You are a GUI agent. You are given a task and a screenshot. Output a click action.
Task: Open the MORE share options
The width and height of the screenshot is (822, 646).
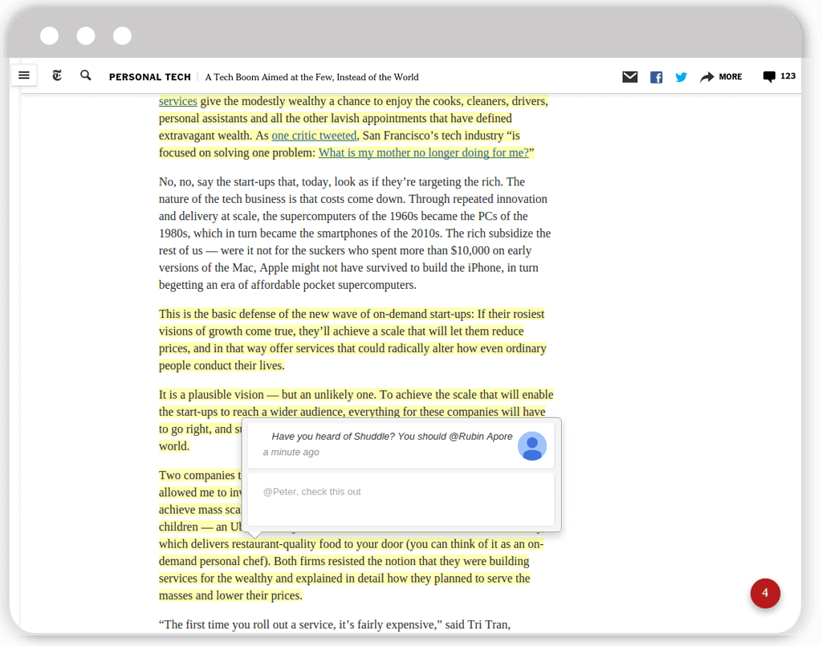click(721, 77)
